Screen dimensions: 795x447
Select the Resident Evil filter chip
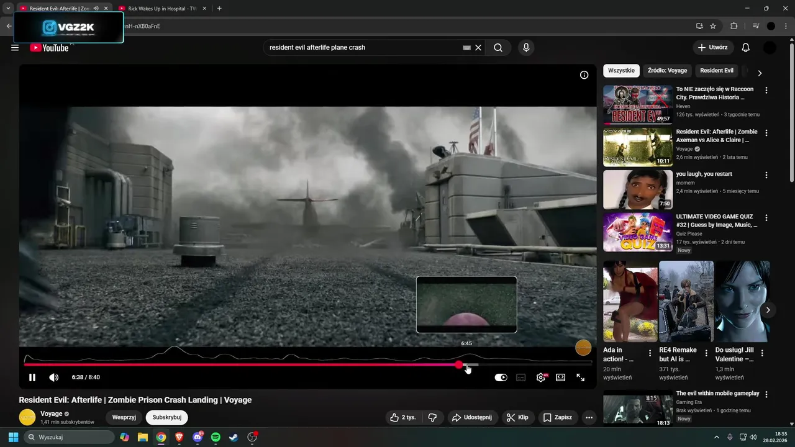pyautogui.click(x=717, y=71)
